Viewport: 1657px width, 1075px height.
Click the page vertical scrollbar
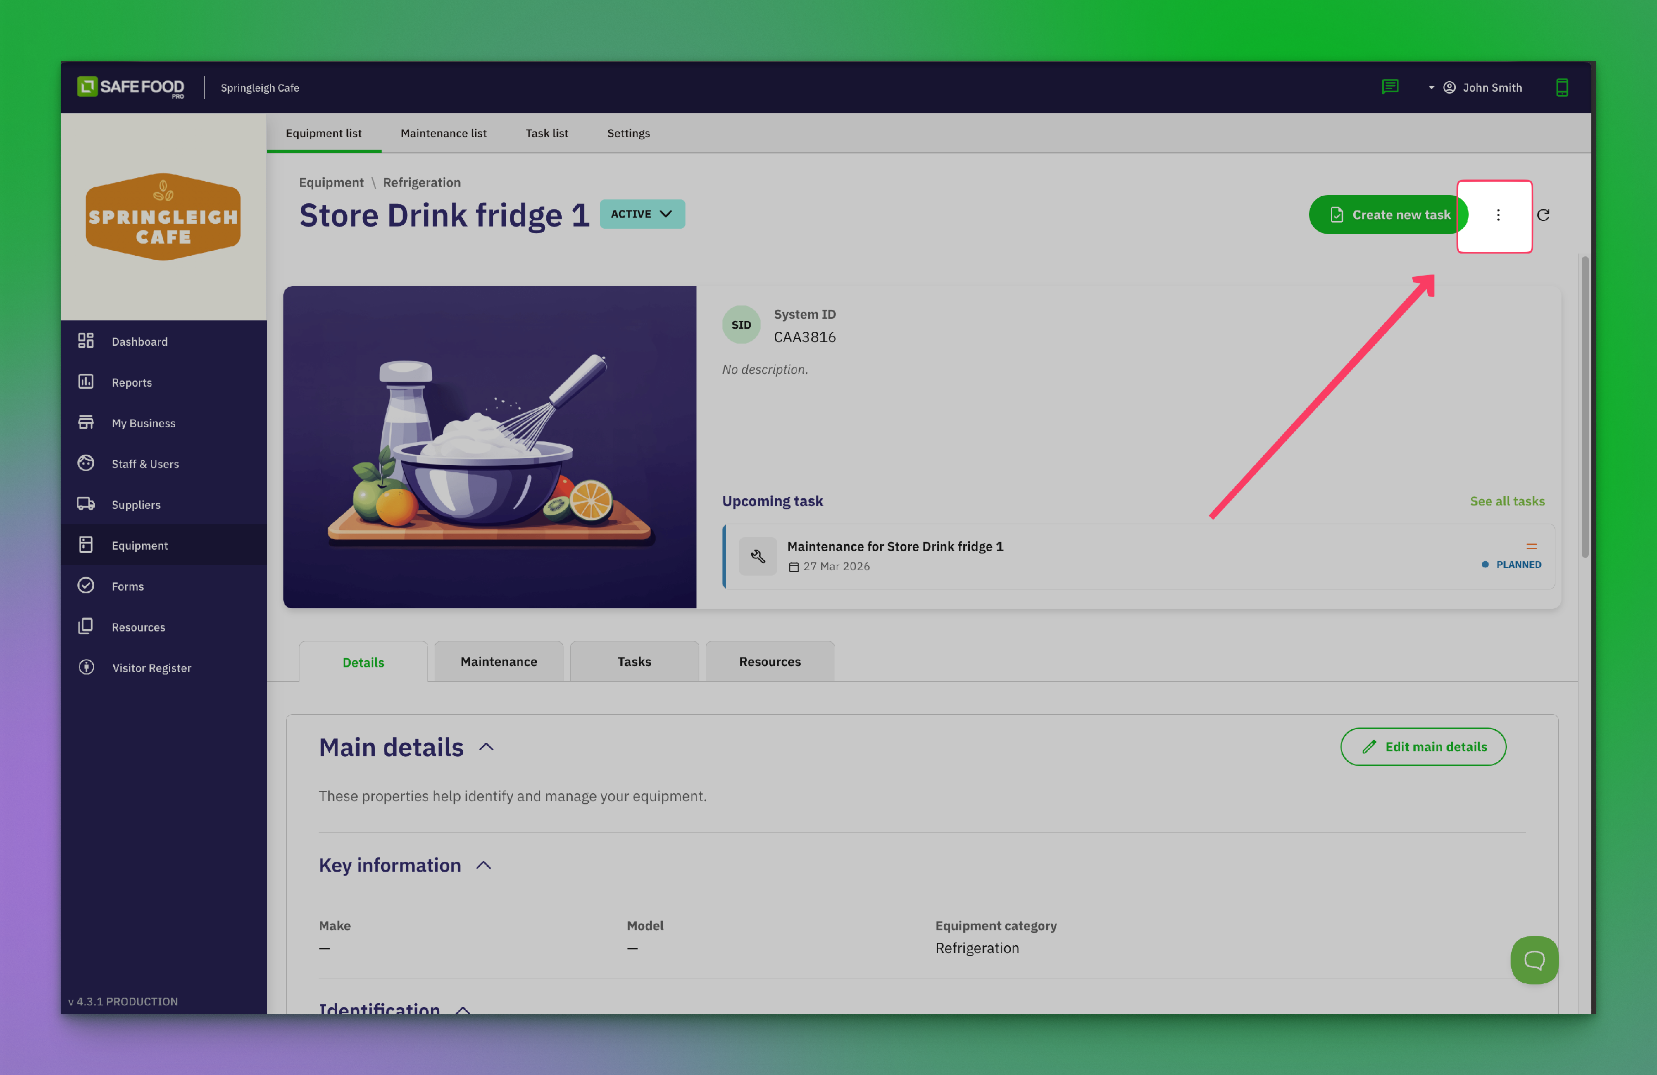[1585, 407]
